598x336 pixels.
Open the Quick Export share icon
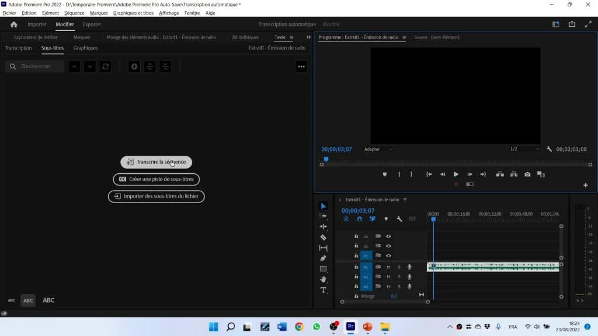(x=572, y=24)
